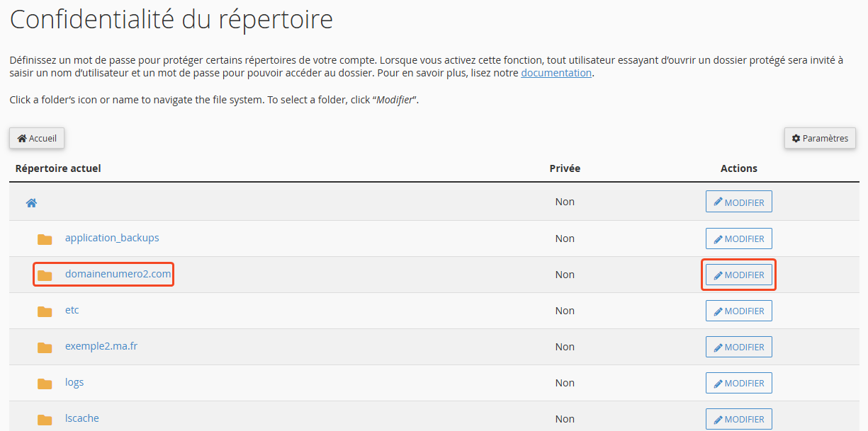Click Modifier for the etc folder
868x431 pixels.
738,311
